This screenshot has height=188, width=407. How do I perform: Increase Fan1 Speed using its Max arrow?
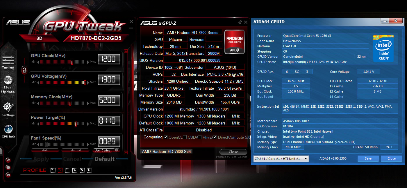coord(88,144)
